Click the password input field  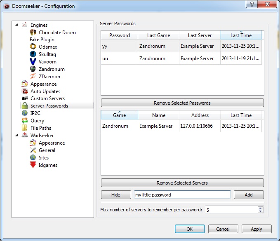coord(182,195)
